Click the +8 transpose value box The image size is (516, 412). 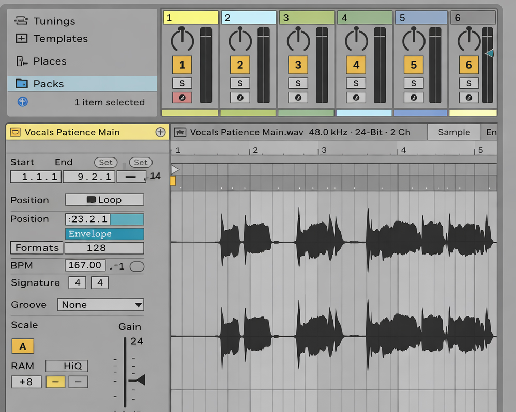pyautogui.click(x=26, y=382)
